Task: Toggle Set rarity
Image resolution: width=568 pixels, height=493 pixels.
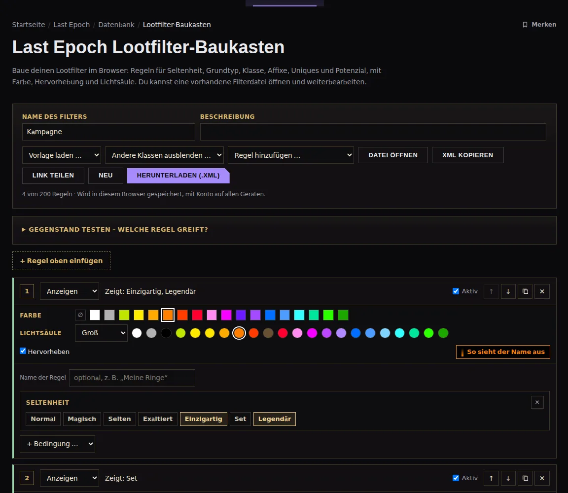Action: (240, 419)
